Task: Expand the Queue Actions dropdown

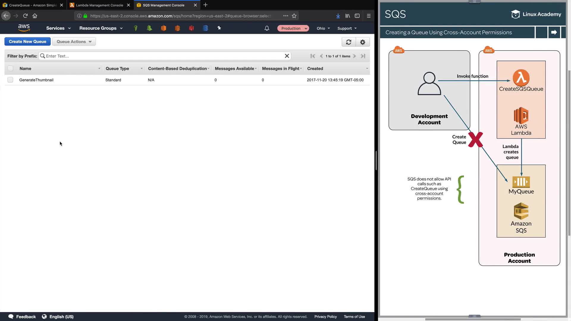Action: pyautogui.click(x=74, y=42)
